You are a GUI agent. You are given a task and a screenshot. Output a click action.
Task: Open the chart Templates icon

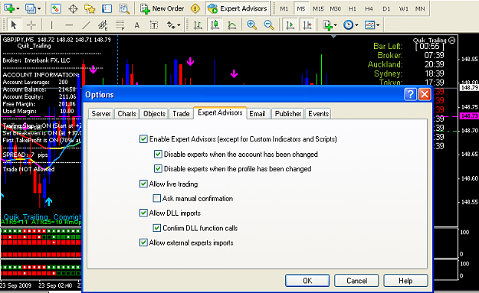point(369,24)
